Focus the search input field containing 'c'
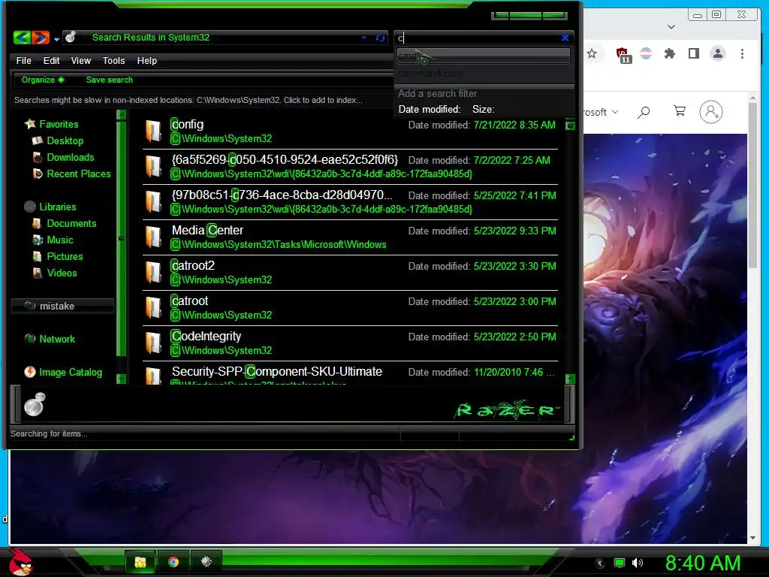Screen dimensions: 769x577 point(478,38)
